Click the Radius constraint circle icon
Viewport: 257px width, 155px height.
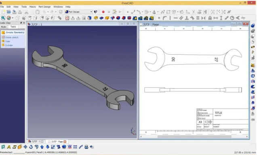coord(232,18)
